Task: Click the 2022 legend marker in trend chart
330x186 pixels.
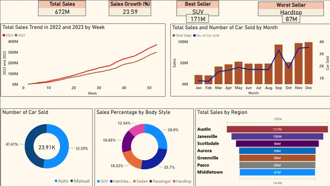Action: click(16, 35)
